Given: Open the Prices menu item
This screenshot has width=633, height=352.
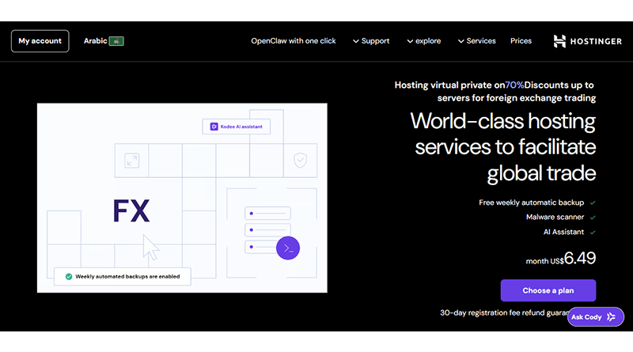Looking at the screenshot, I should pyautogui.click(x=521, y=41).
